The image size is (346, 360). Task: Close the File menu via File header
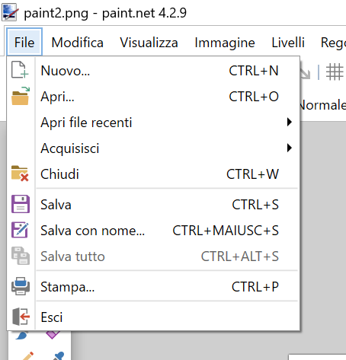(x=24, y=42)
